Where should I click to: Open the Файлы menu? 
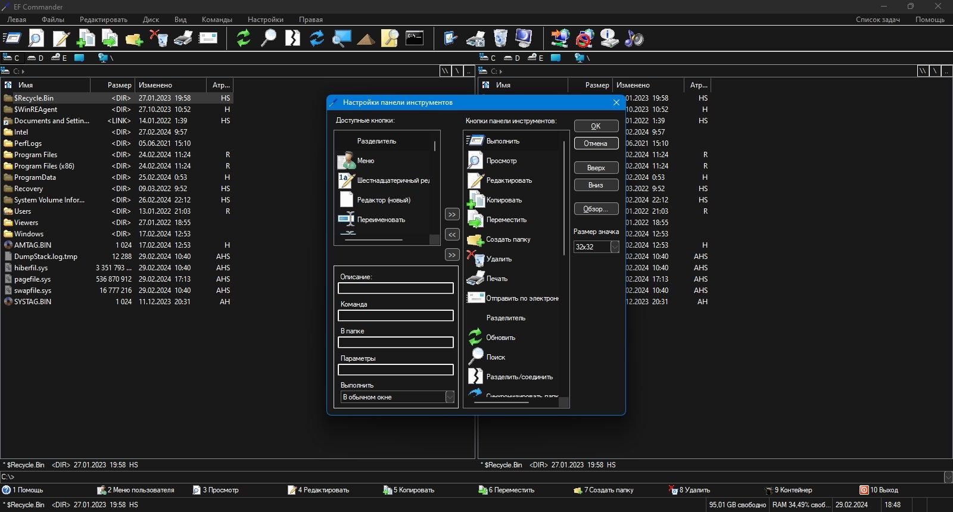53,20
